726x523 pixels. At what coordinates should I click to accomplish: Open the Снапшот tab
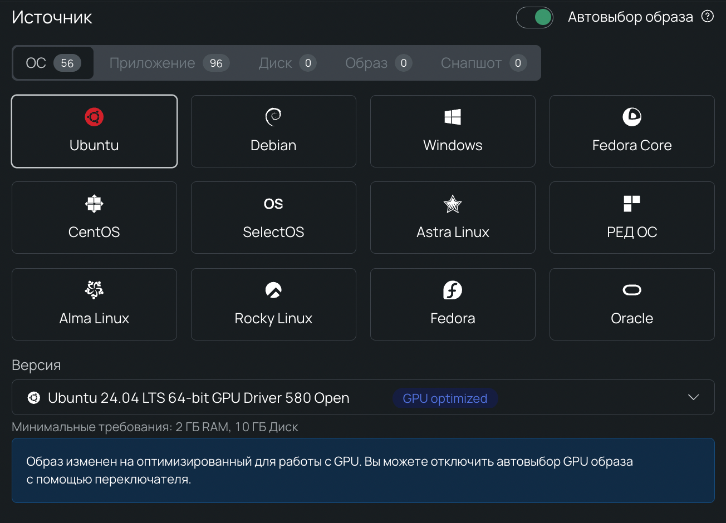coord(484,63)
